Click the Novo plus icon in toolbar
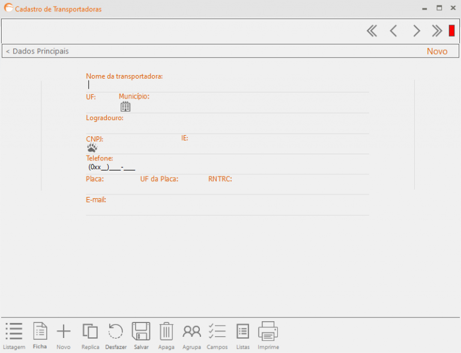461x353 pixels. (x=63, y=332)
